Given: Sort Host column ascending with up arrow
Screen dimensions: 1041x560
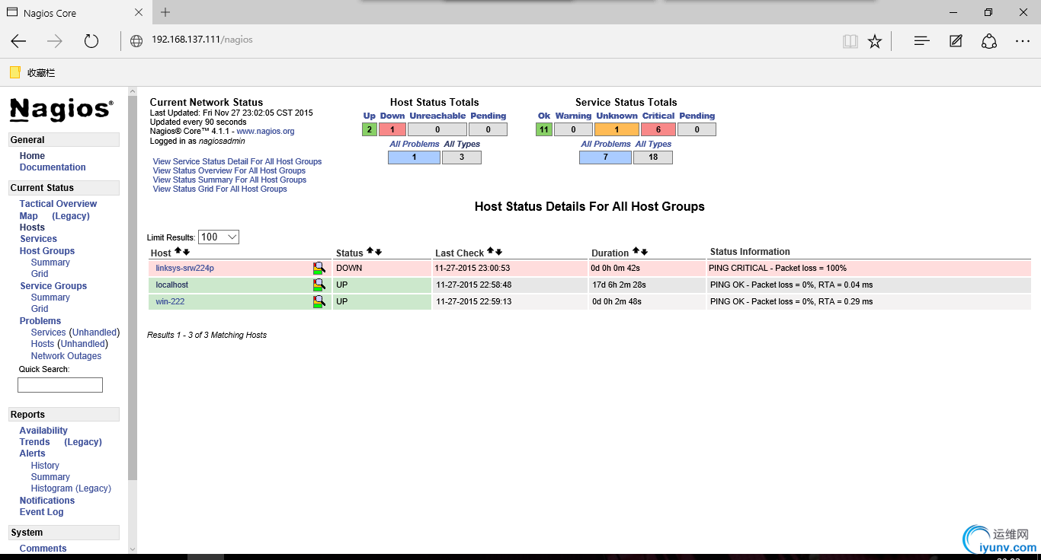Looking at the screenshot, I should click(x=178, y=251).
